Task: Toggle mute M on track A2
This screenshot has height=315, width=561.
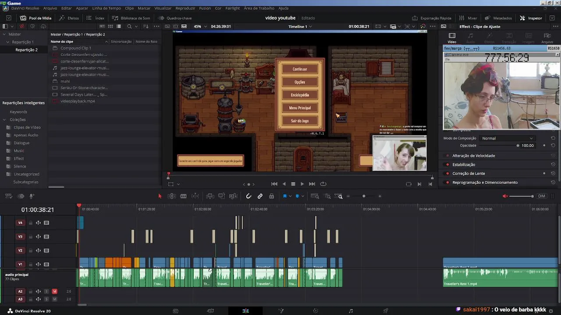Action: pos(55,291)
